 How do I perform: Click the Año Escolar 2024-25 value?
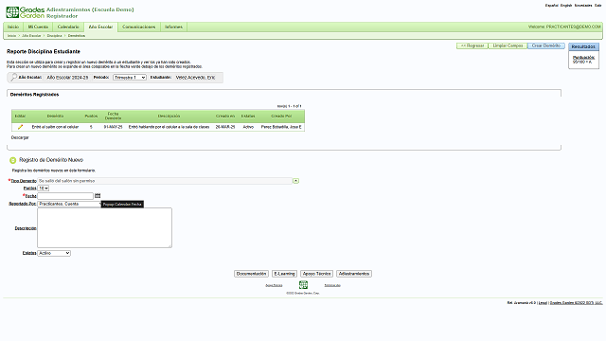67,78
